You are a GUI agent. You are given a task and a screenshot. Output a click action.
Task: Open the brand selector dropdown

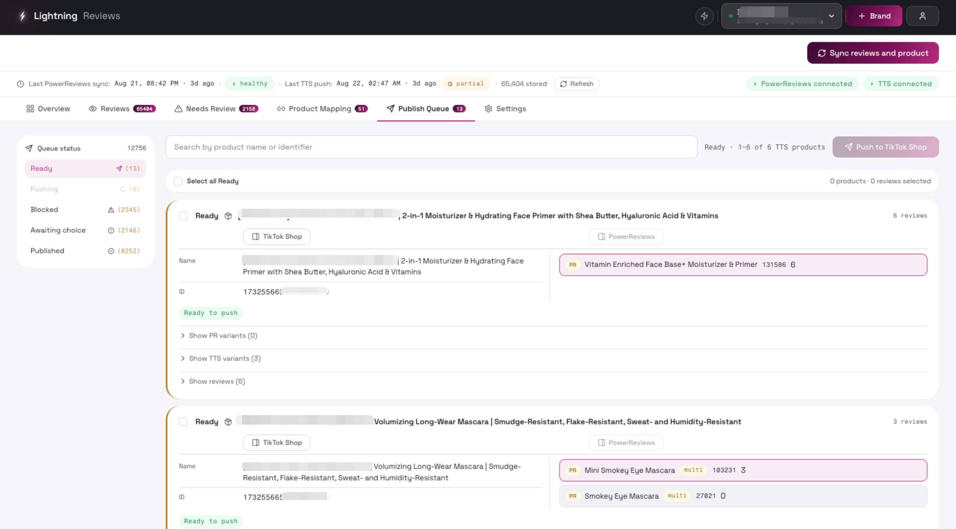[x=781, y=16]
